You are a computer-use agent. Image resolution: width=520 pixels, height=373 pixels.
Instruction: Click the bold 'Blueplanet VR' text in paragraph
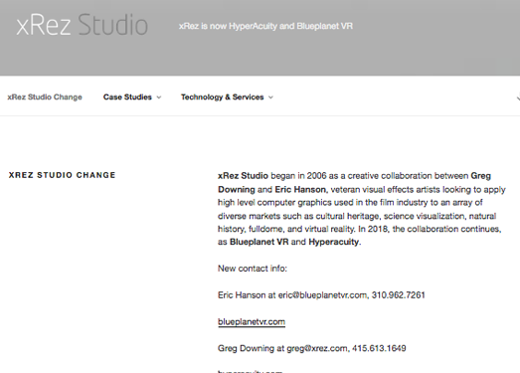click(259, 242)
